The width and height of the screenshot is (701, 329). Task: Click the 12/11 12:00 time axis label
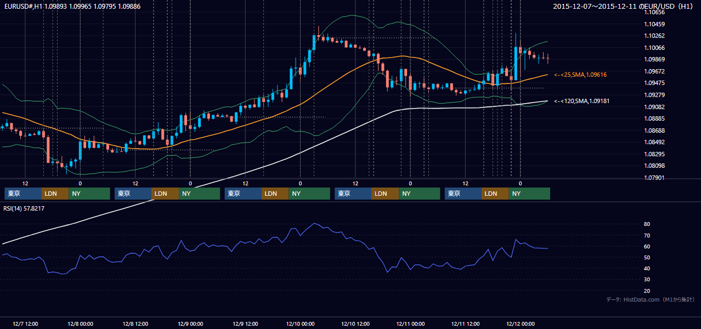466,324
